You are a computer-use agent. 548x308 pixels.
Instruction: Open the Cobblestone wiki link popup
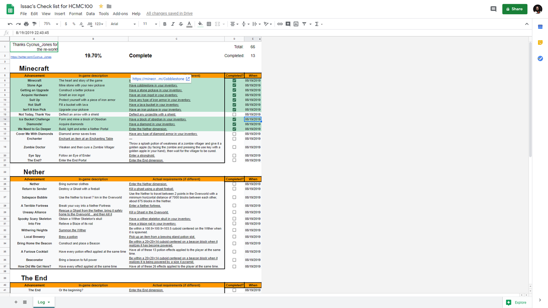pyautogui.click(x=161, y=79)
